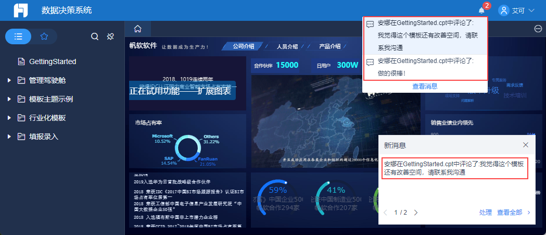Open the 做的很棒 comment notification
Screen dimensions: 546x235
click(425, 67)
